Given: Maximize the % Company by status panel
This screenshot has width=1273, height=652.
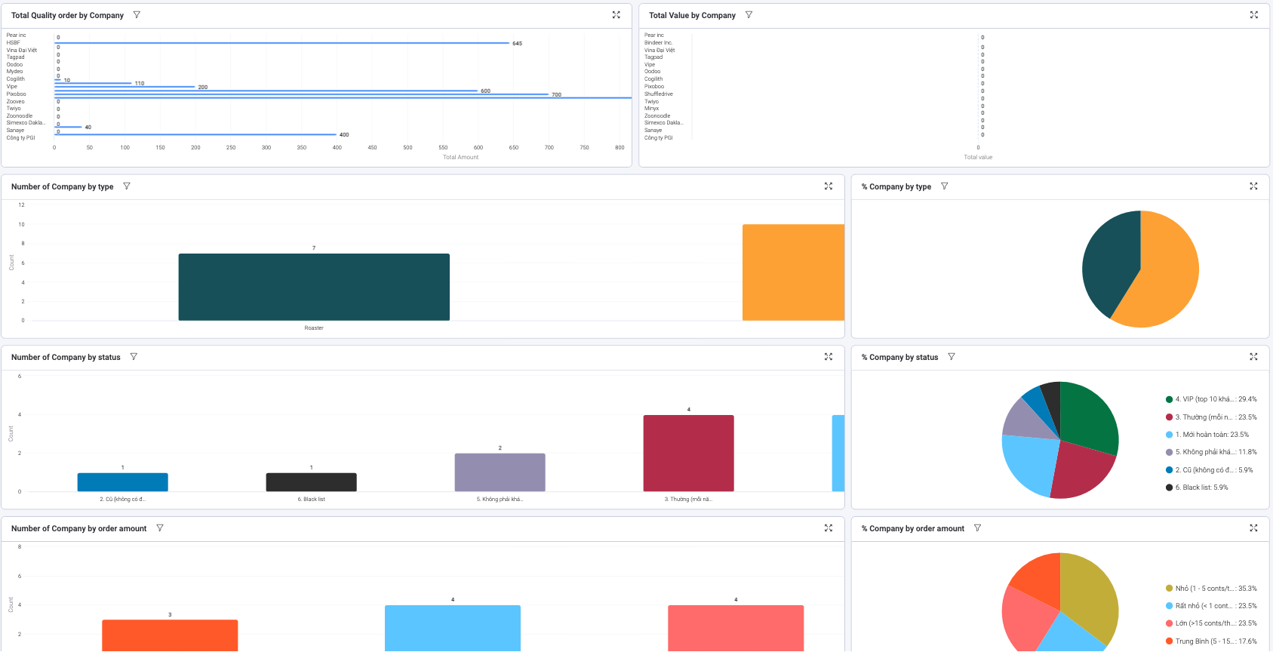Looking at the screenshot, I should pyautogui.click(x=1253, y=357).
